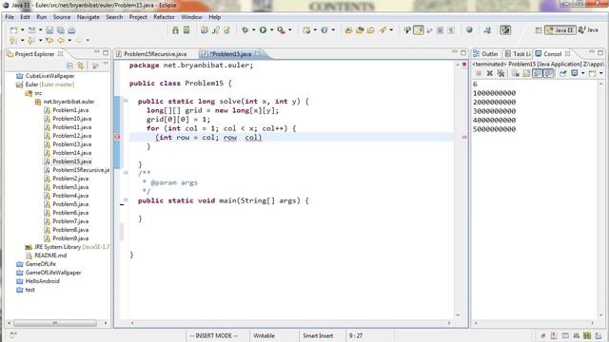Remove all terminated launches in console

pyautogui.click(x=501, y=73)
